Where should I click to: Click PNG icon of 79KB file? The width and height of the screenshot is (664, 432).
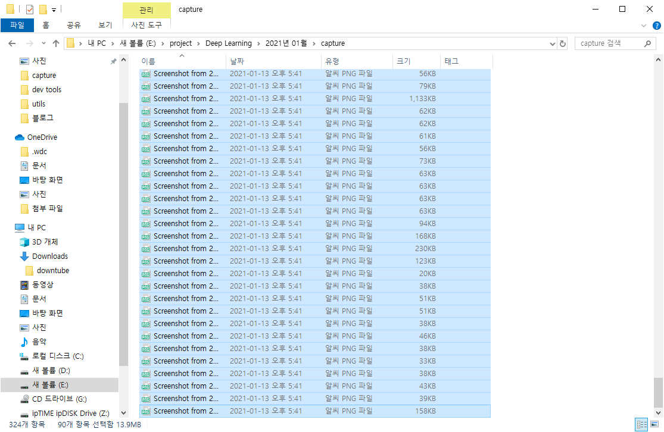(146, 86)
